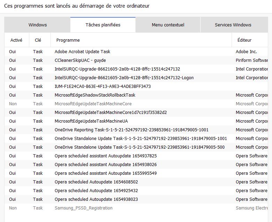Select IntelSURQC-Upgrade task ending in 15514c247132
This screenshot has width=272, height=222.
coord(136,69)
